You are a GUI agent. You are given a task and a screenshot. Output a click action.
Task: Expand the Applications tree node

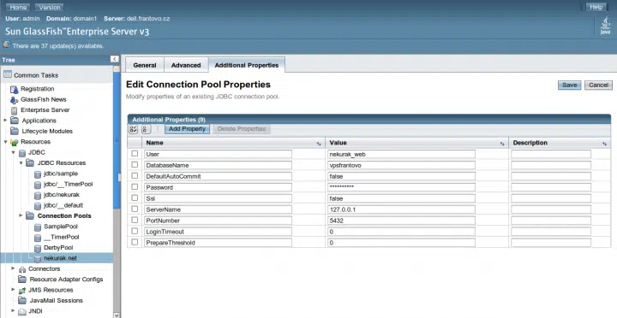[x=5, y=121]
